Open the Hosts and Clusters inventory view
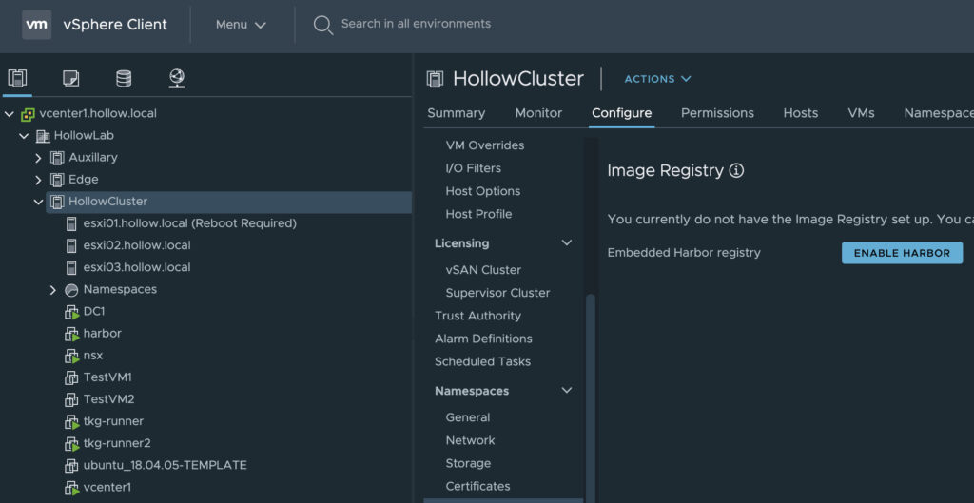The image size is (974, 503). tap(17, 78)
